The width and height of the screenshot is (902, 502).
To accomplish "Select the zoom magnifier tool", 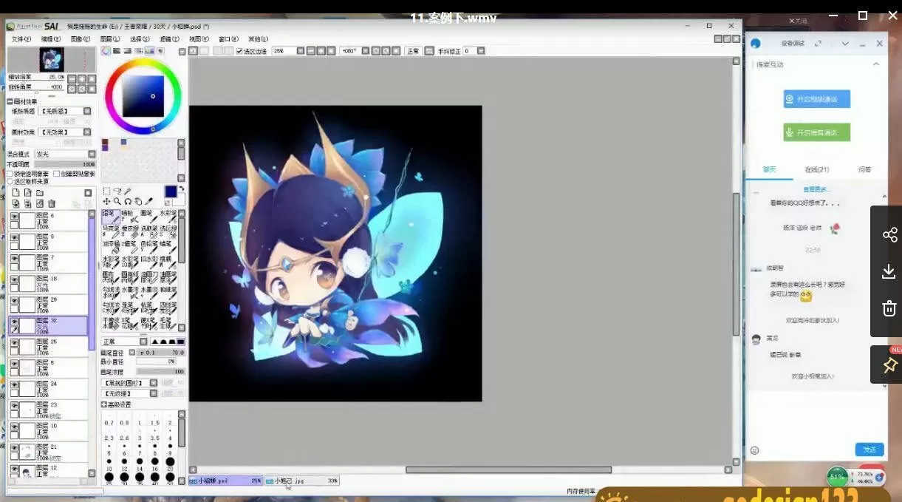I will [117, 201].
